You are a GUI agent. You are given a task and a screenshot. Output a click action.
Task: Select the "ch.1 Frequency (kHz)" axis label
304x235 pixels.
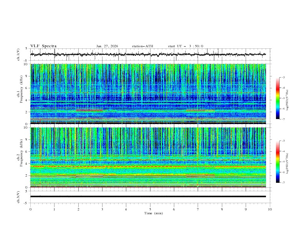pos(20,94)
